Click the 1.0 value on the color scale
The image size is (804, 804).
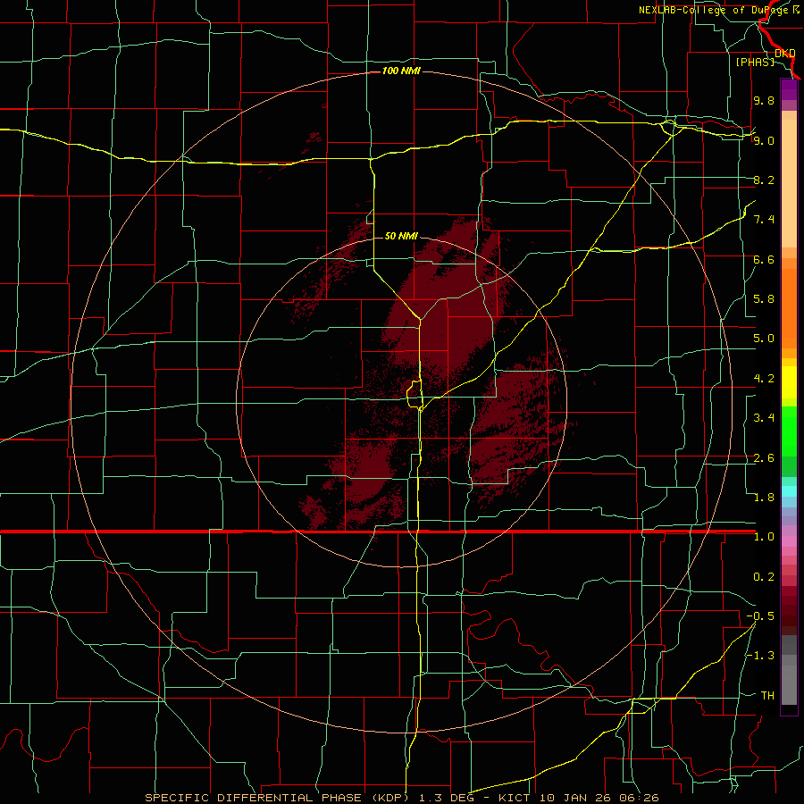point(764,537)
